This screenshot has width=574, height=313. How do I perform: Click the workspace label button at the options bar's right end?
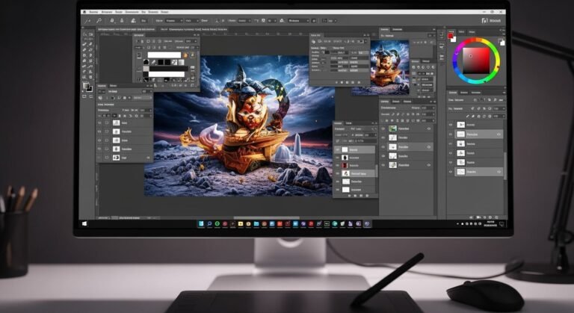[491, 21]
